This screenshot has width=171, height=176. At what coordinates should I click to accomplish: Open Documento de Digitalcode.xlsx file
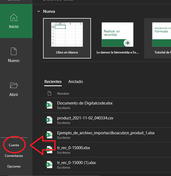tap(85, 103)
